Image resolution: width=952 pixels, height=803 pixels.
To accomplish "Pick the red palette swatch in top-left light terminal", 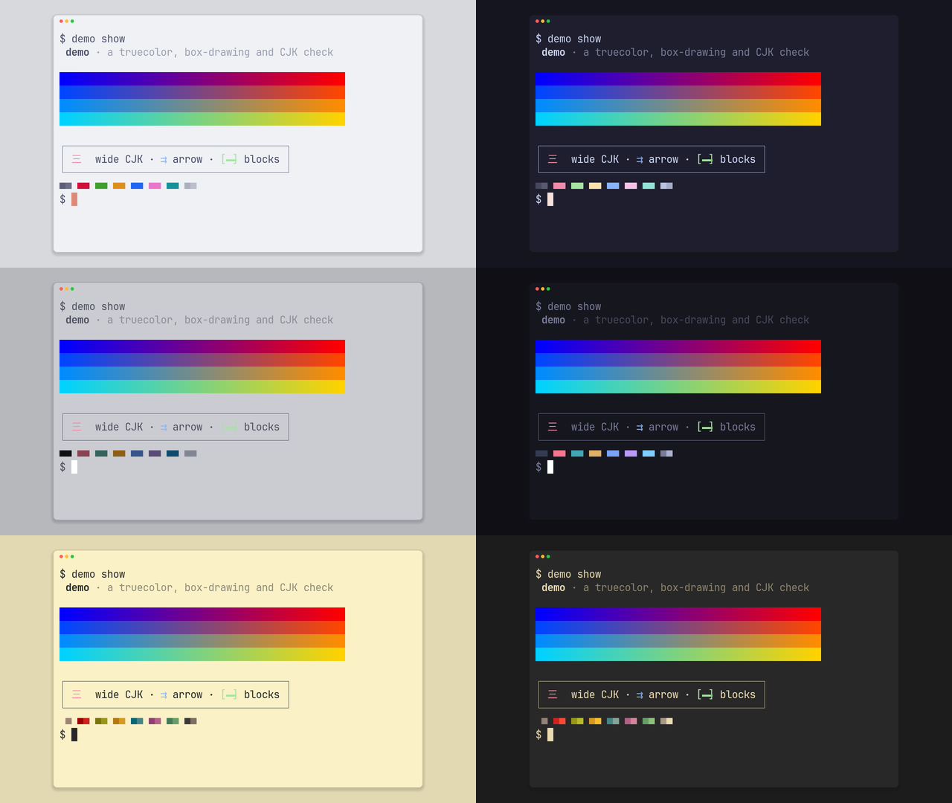I will pyautogui.click(x=83, y=186).
